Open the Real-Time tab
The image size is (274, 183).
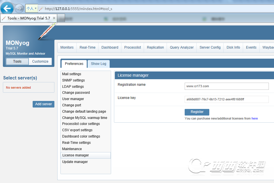click(88, 47)
